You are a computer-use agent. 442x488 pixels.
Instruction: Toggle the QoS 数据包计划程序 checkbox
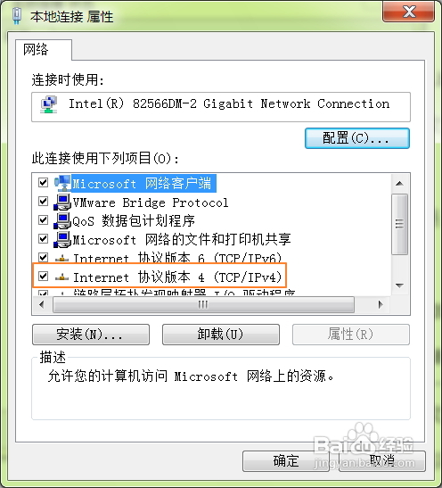tap(43, 220)
